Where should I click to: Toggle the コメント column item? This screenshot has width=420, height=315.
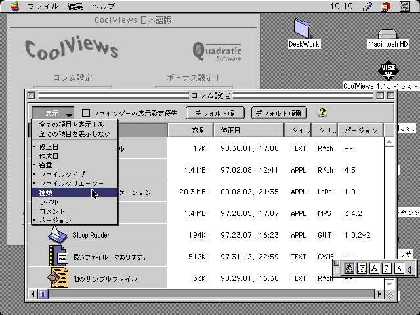[74, 211]
